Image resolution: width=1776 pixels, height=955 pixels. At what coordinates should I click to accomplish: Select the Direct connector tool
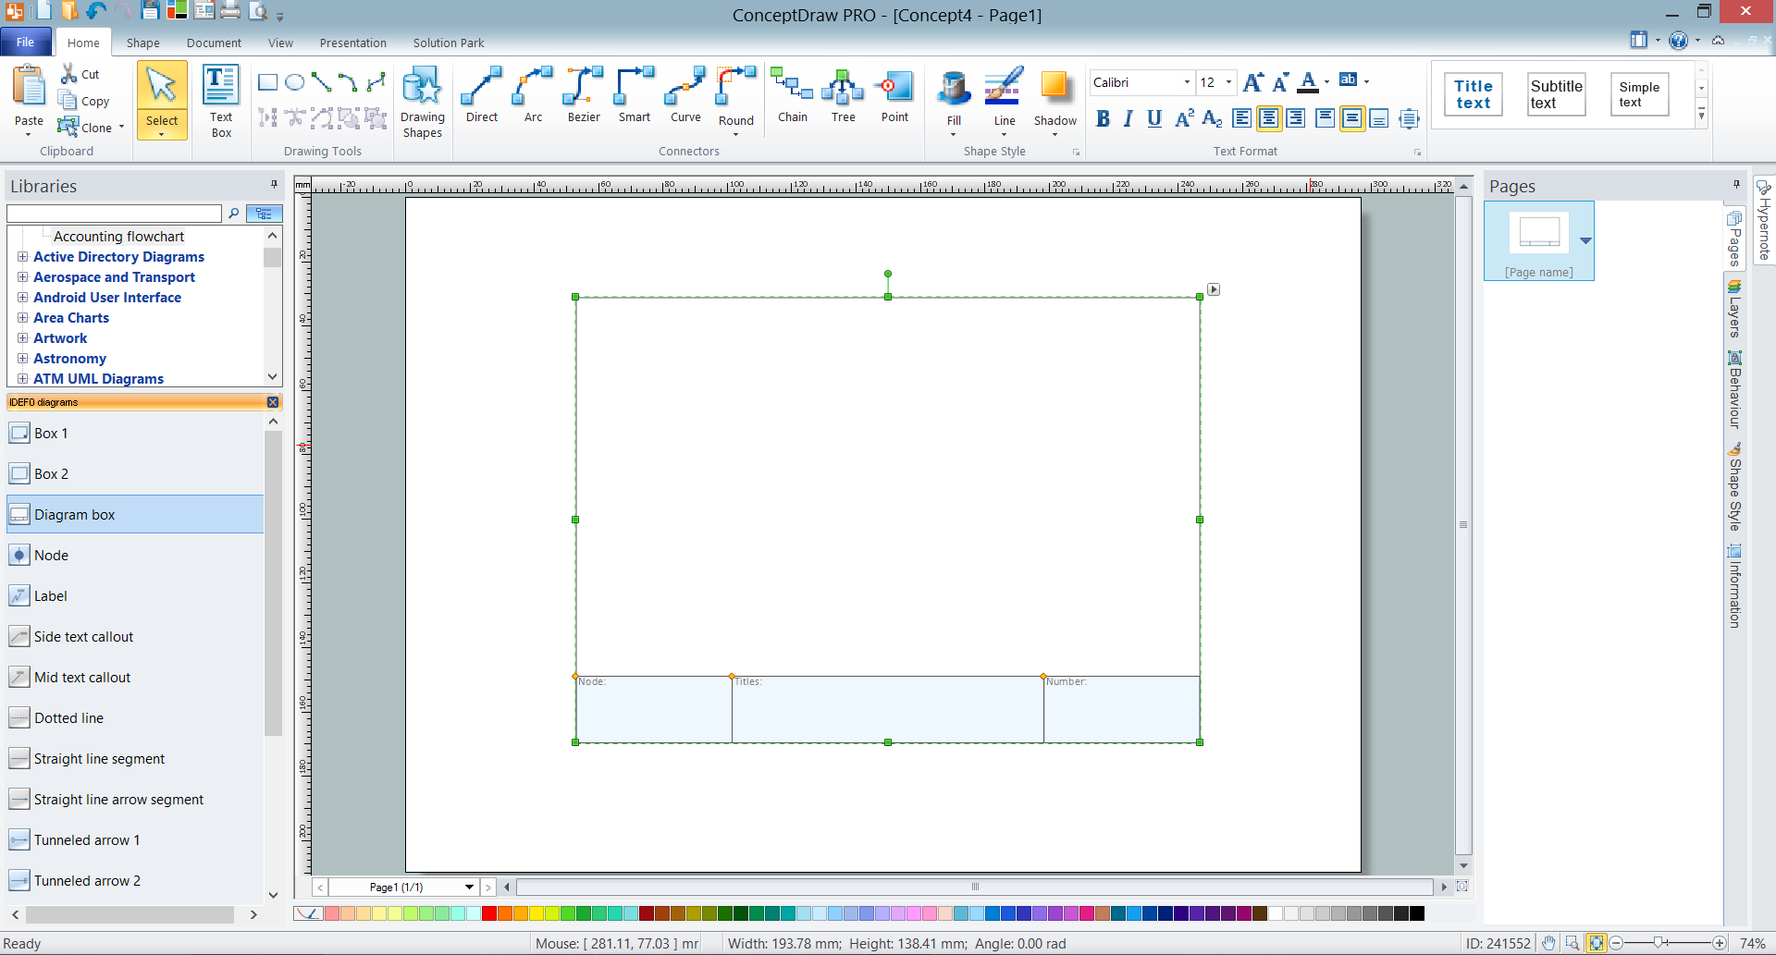pos(482,94)
